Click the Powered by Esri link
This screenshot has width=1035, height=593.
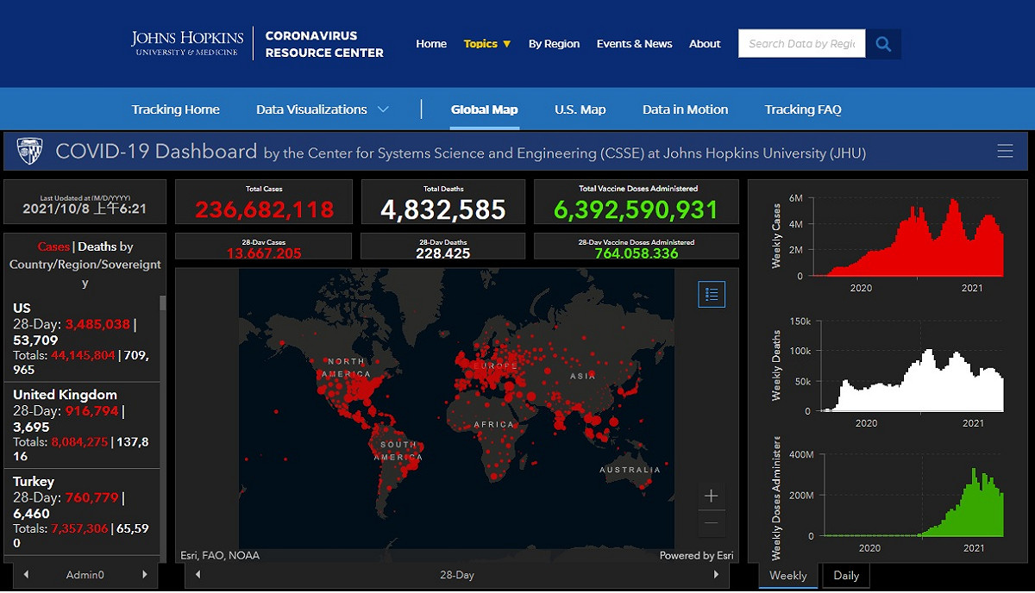click(696, 555)
